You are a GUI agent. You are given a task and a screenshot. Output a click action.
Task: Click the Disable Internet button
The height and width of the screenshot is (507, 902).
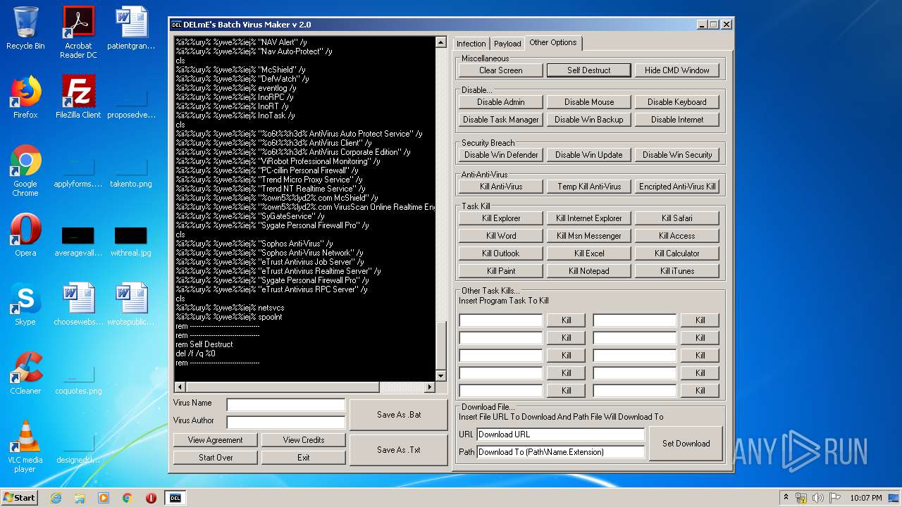click(x=677, y=120)
